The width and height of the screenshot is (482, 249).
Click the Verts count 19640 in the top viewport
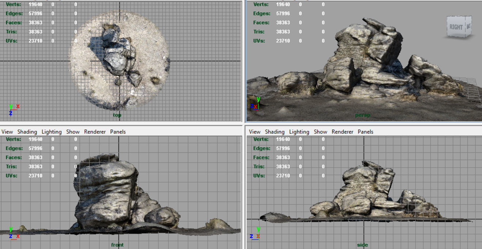tap(35, 4)
